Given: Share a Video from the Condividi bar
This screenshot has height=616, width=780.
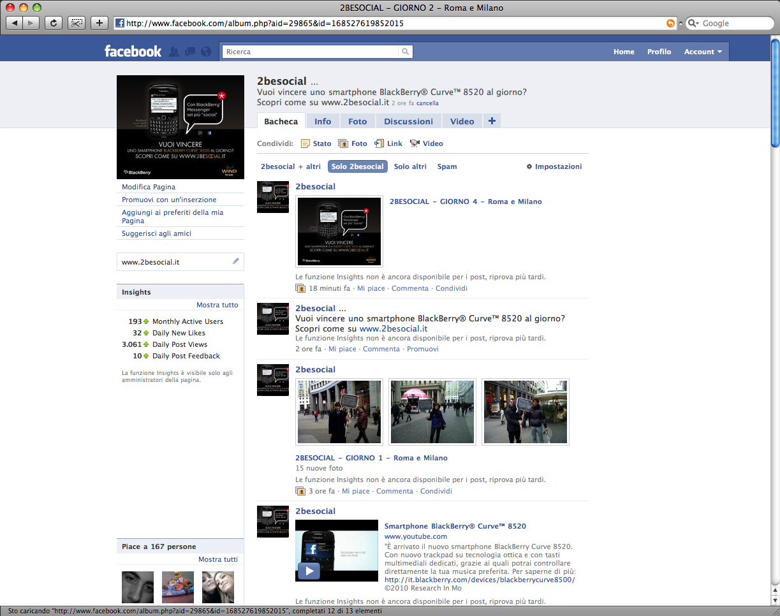Looking at the screenshot, I should click(426, 143).
